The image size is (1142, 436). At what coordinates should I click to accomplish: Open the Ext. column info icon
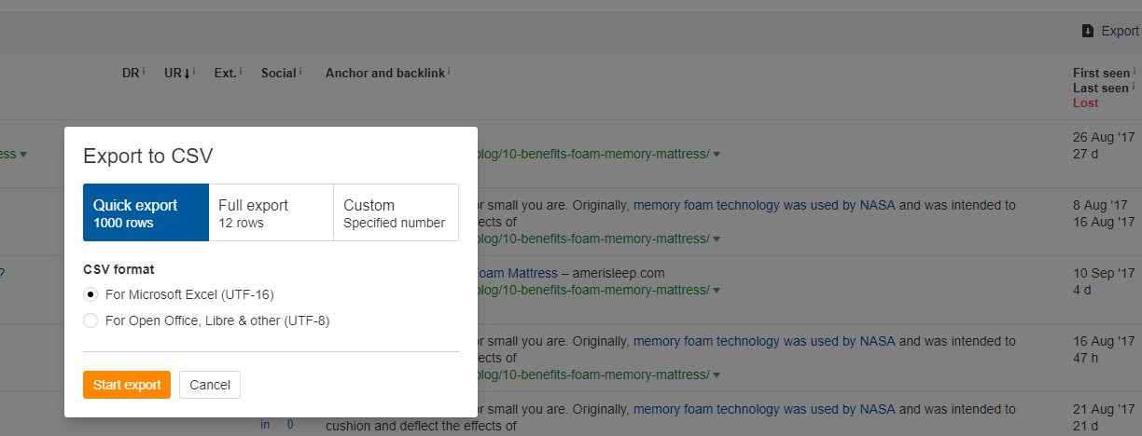(x=241, y=71)
